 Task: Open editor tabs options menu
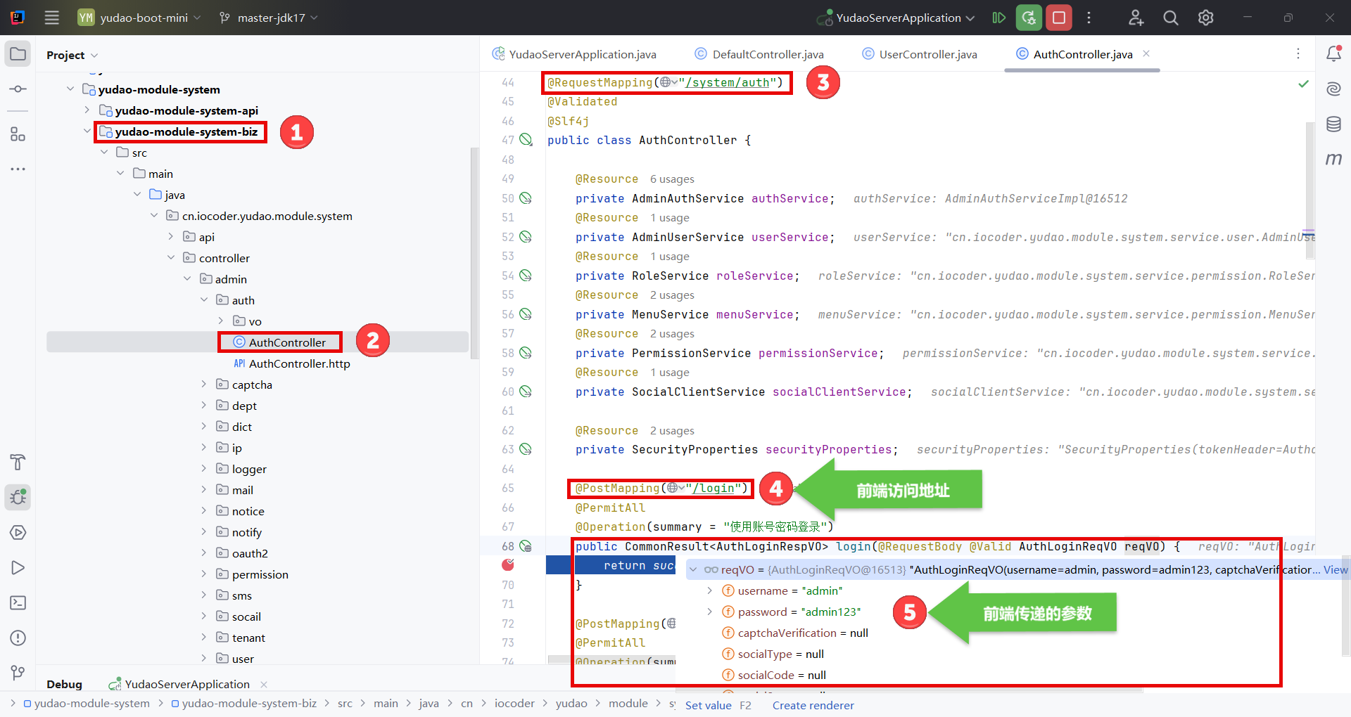pyautogui.click(x=1298, y=54)
